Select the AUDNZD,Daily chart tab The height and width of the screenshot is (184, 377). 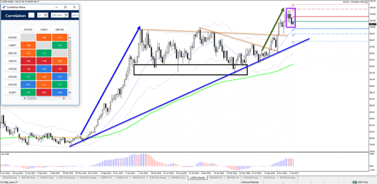coord(251,178)
